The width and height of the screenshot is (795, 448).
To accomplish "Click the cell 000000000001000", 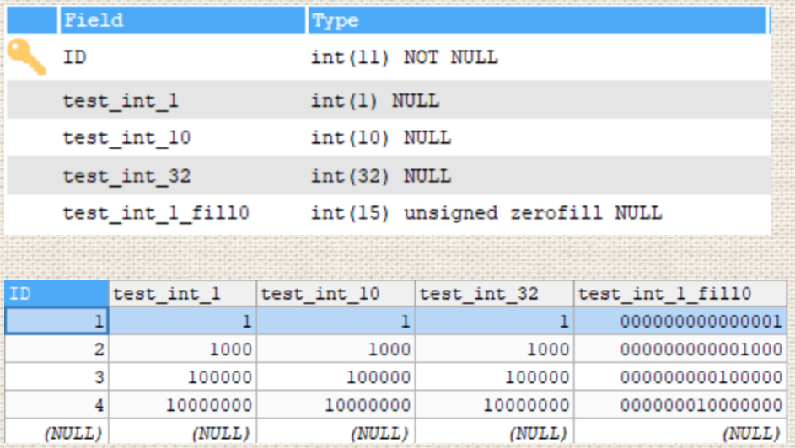I will [x=680, y=349].
